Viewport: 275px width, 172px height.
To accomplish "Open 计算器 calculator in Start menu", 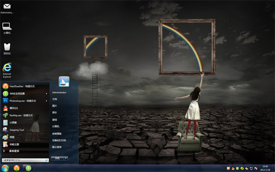I will pos(25,122).
